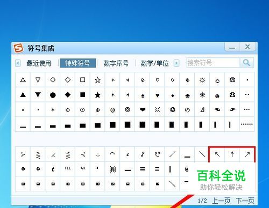Open the 数学/单位 tab
The width and height of the screenshot is (269, 208).
pos(154,63)
